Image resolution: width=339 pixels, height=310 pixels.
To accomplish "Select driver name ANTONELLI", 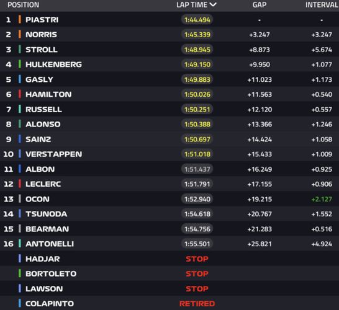I will coord(50,244).
